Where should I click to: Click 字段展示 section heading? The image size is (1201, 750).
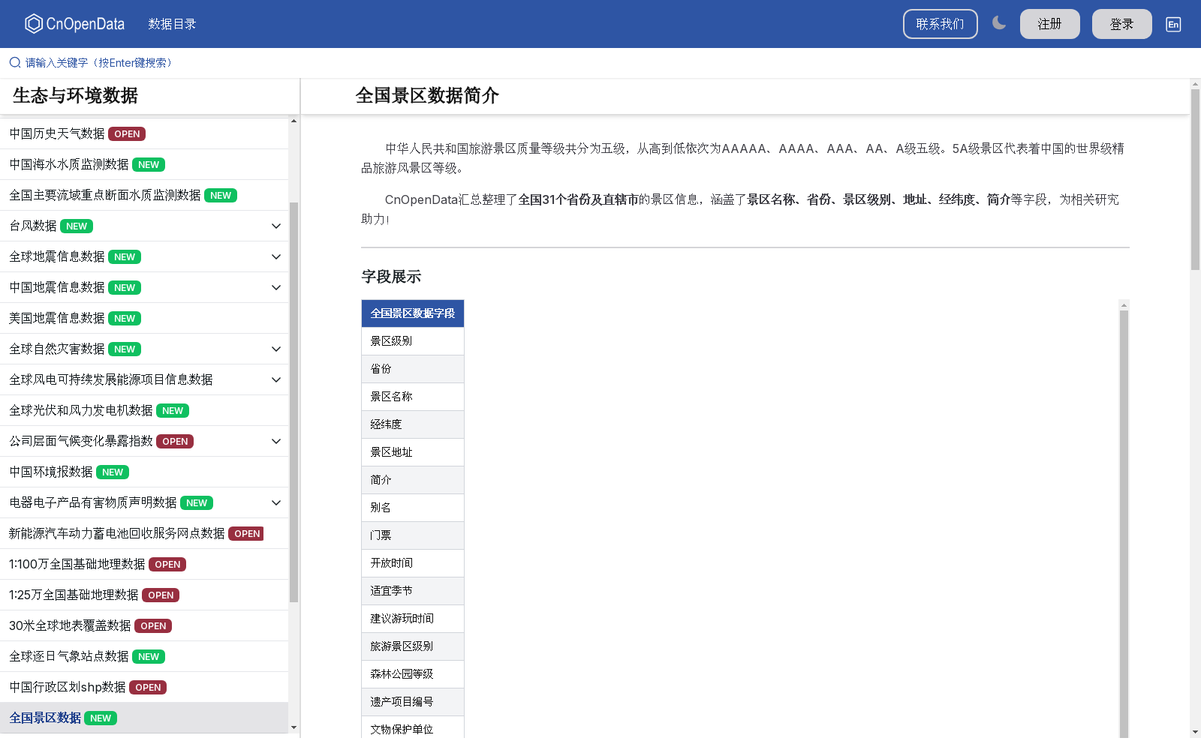click(x=391, y=277)
